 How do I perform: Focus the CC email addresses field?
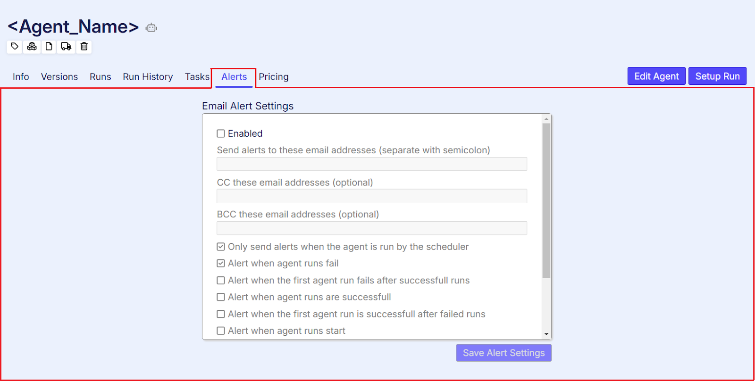(372, 196)
